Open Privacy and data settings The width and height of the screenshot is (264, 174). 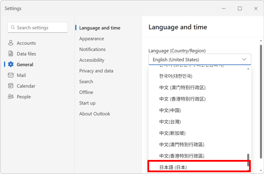[96, 71]
